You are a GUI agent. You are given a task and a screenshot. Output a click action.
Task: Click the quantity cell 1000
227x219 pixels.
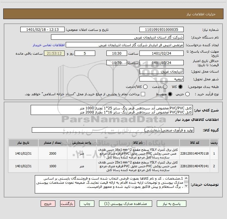[x=52, y=166]
